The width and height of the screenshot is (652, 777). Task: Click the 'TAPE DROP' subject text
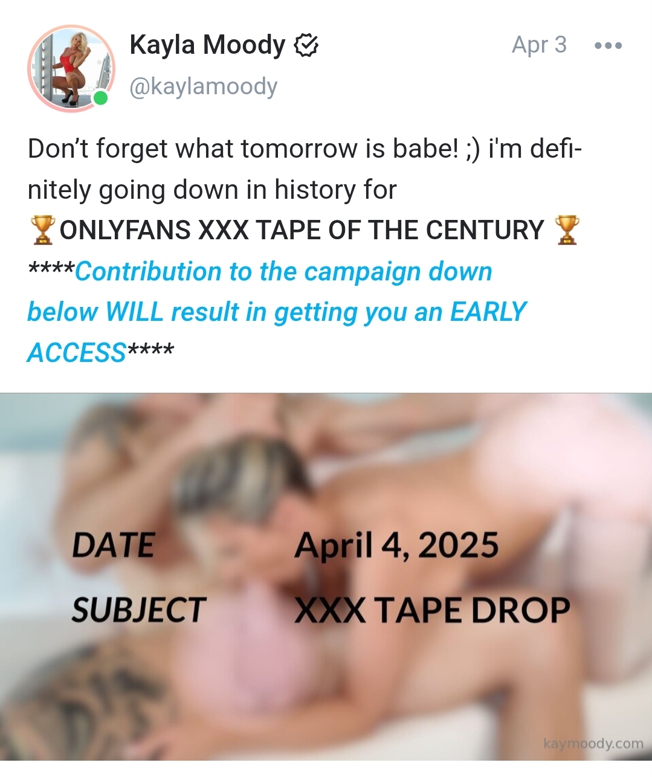(x=473, y=610)
